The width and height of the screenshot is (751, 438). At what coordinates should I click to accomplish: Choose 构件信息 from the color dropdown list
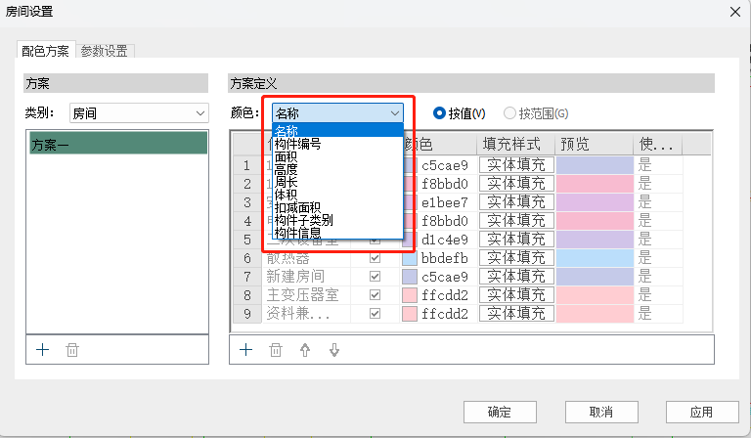(337, 233)
